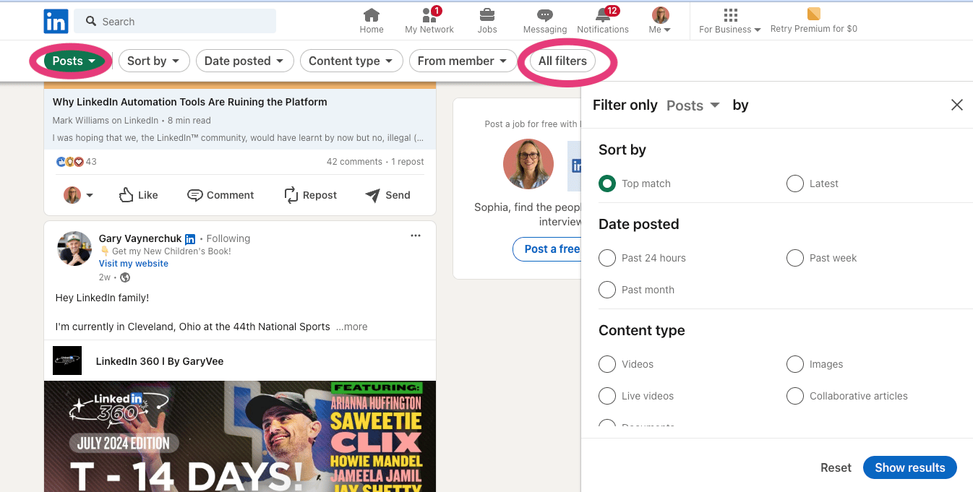Open 'LinkedIn 360 I By GaryVee' title
The width and height of the screenshot is (973, 492).
coord(160,361)
